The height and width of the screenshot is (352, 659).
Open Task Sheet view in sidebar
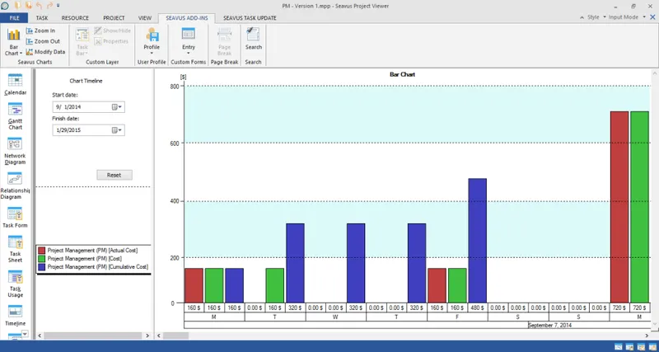tap(15, 250)
